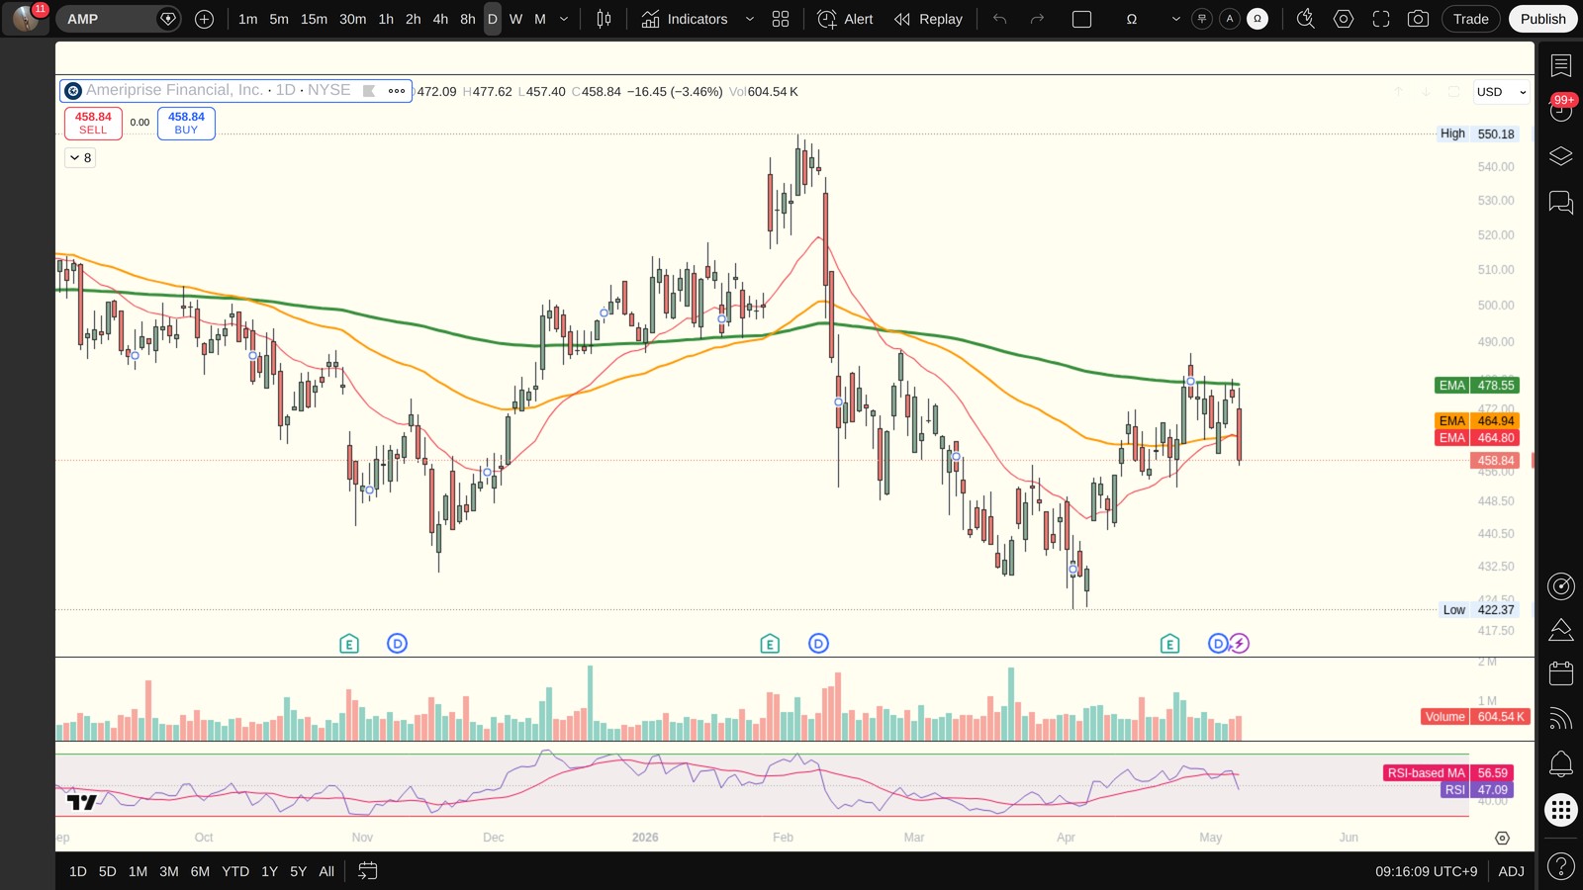1583x890 pixels.
Task: Open more options for Ameriprise legend
Action: pyautogui.click(x=397, y=91)
